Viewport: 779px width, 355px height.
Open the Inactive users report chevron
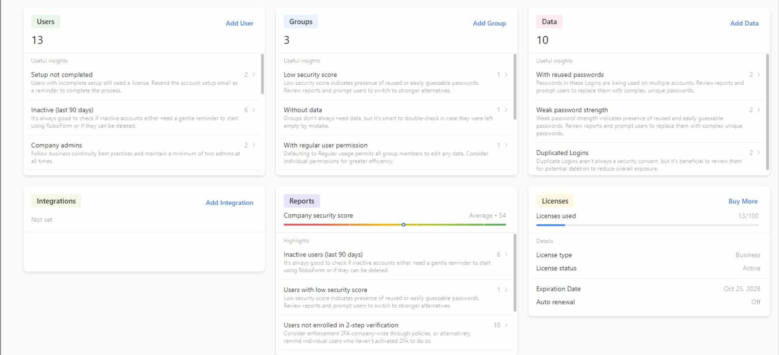pos(506,254)
